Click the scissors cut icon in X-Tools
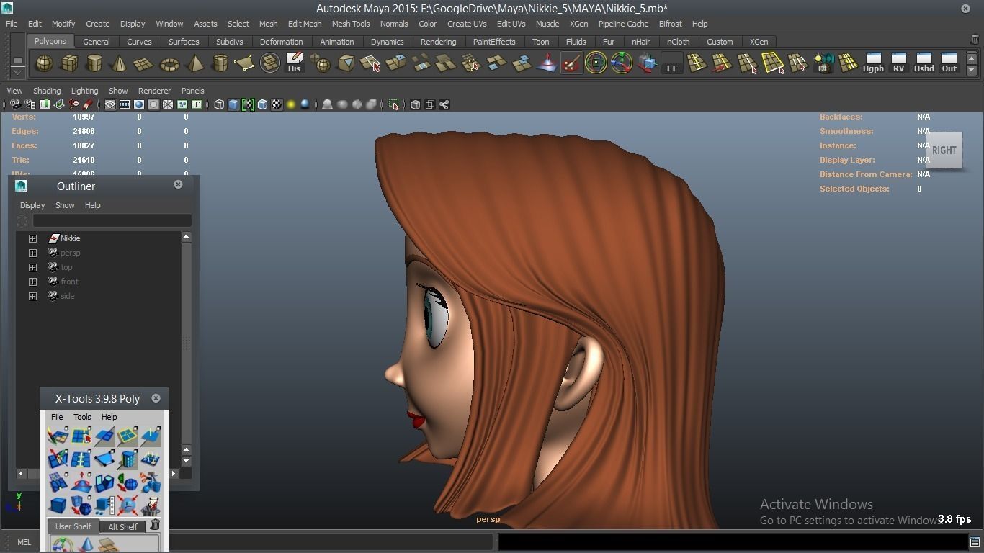 [151, 482]
